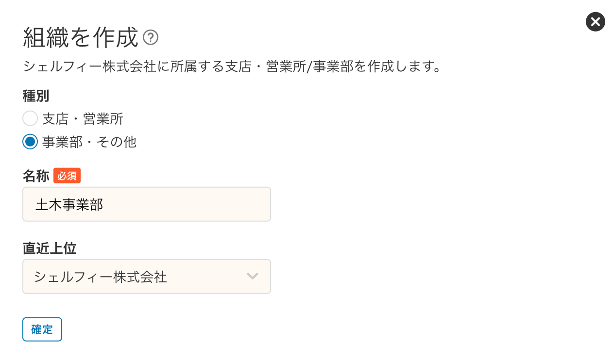Click the chevron arrow in the 直近上位 dropdown
Viewport: 614px width, 361px height.
coord(252,277)
